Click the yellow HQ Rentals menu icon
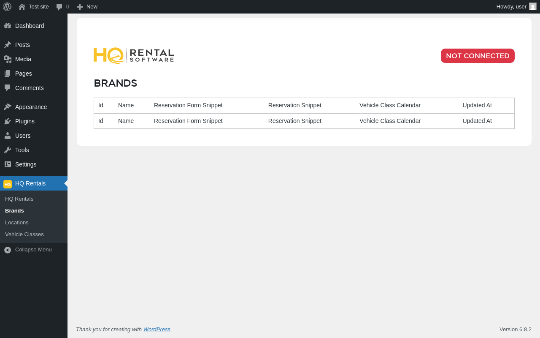This screenshot has width=540, height=338. click(x=8, y=184)
